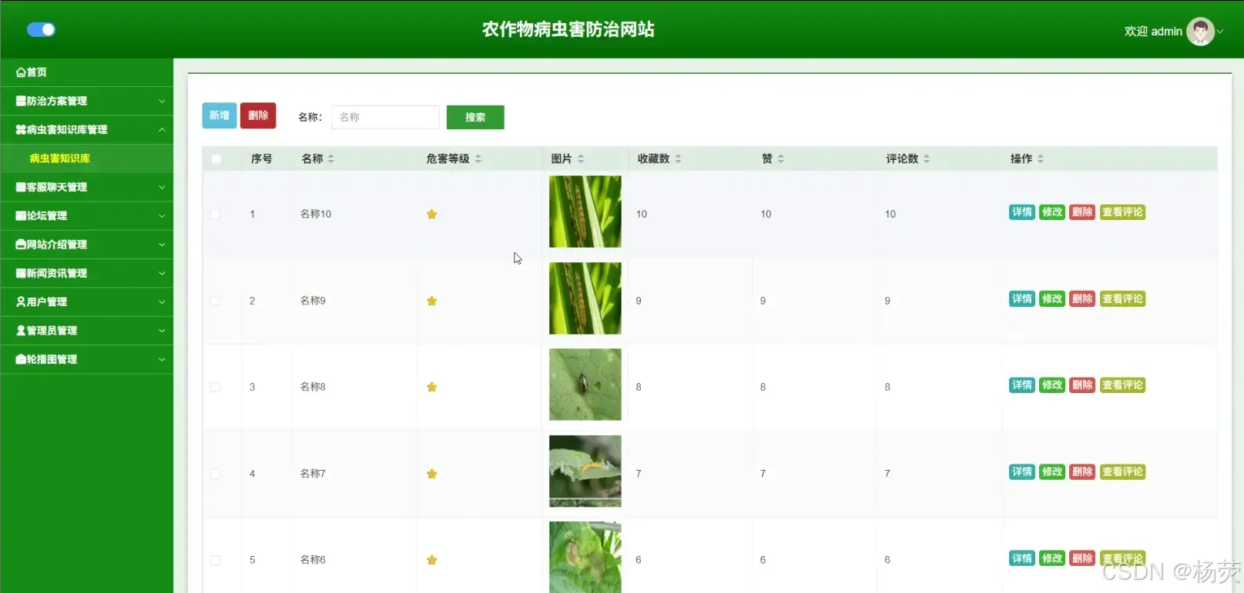1244x593 pixels.
Task: Sort by 操作 column arrows
Action: [1041, 158]
